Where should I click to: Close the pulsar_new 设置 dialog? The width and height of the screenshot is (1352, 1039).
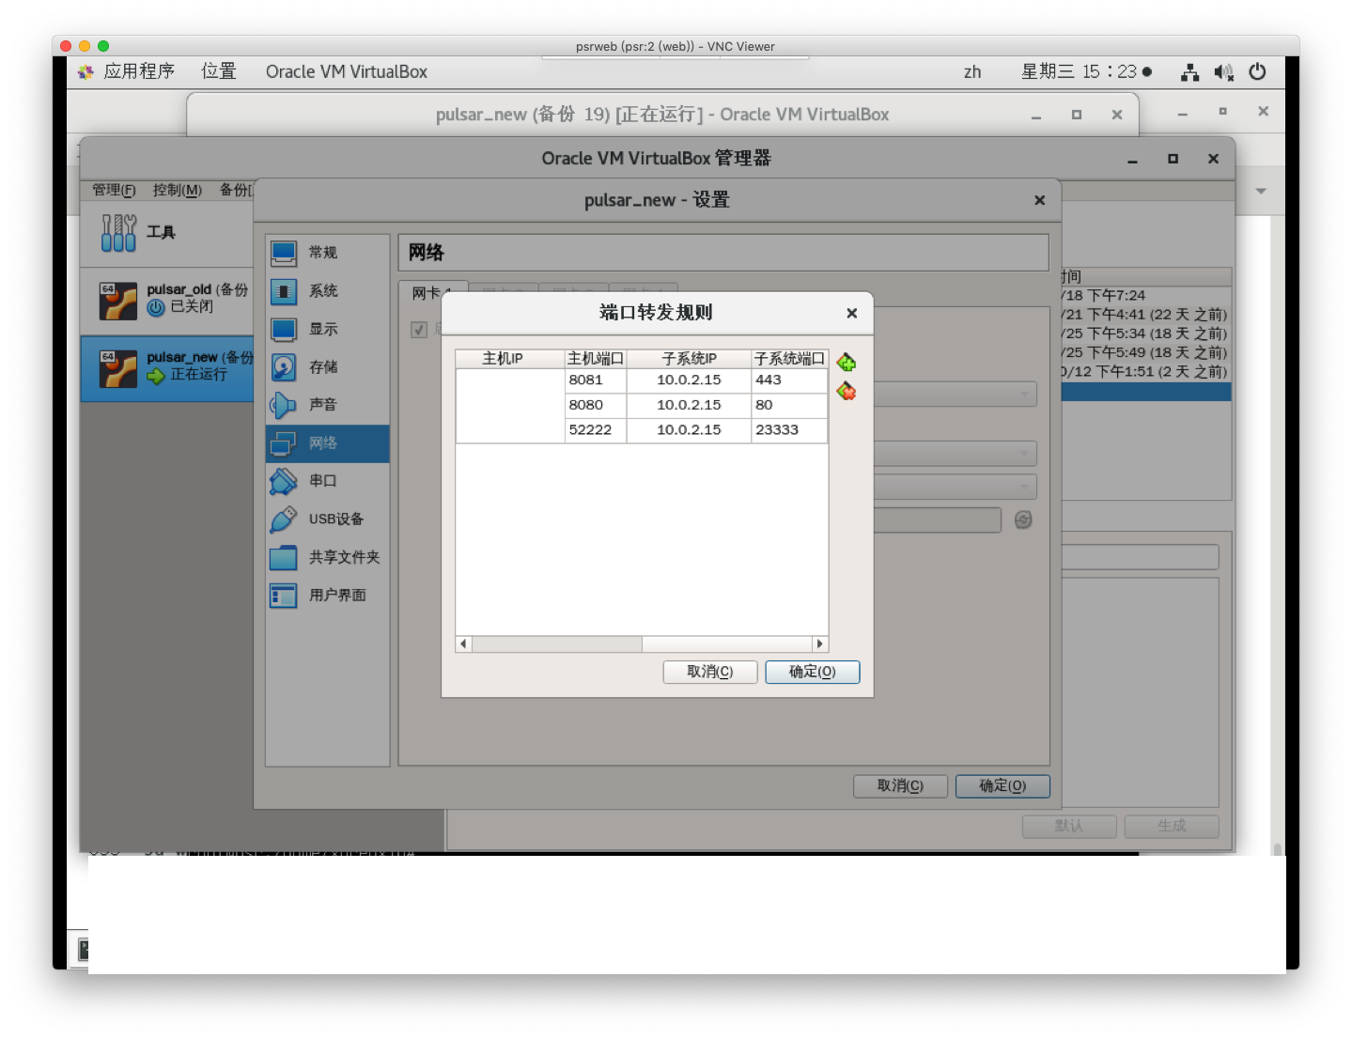tap(1039, 200)
